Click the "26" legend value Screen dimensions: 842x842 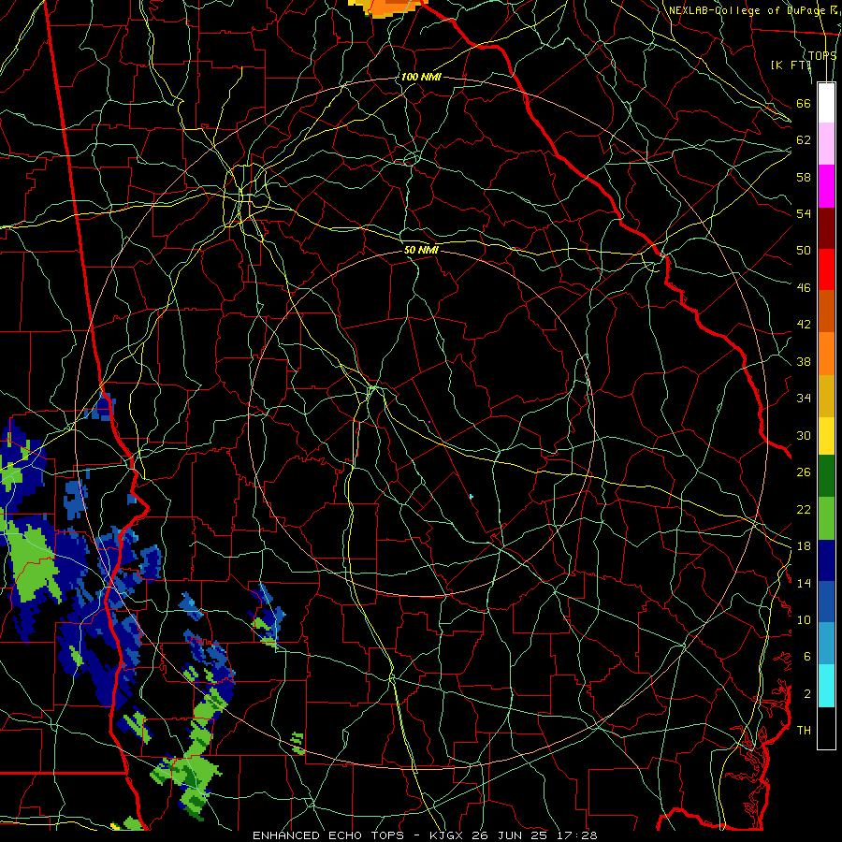(x=804, y=472)
